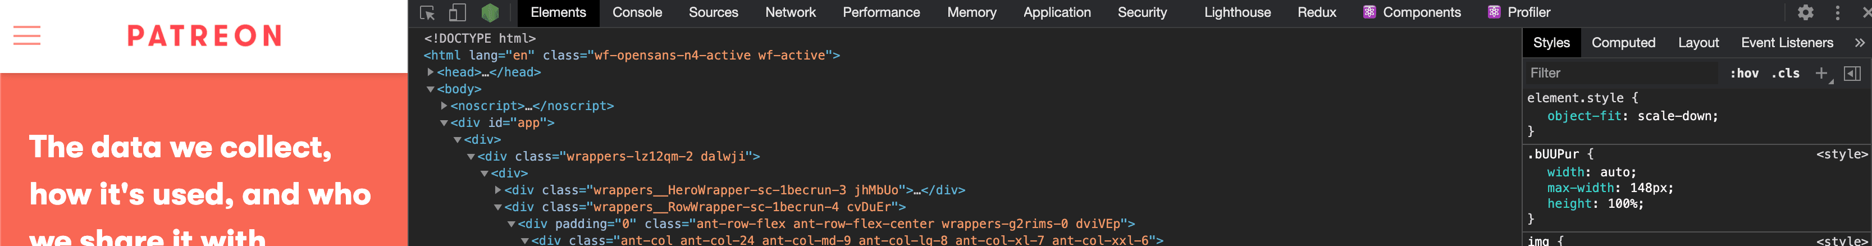
Task: Show more Styles pane tabs
Action: pos(1859,43)
